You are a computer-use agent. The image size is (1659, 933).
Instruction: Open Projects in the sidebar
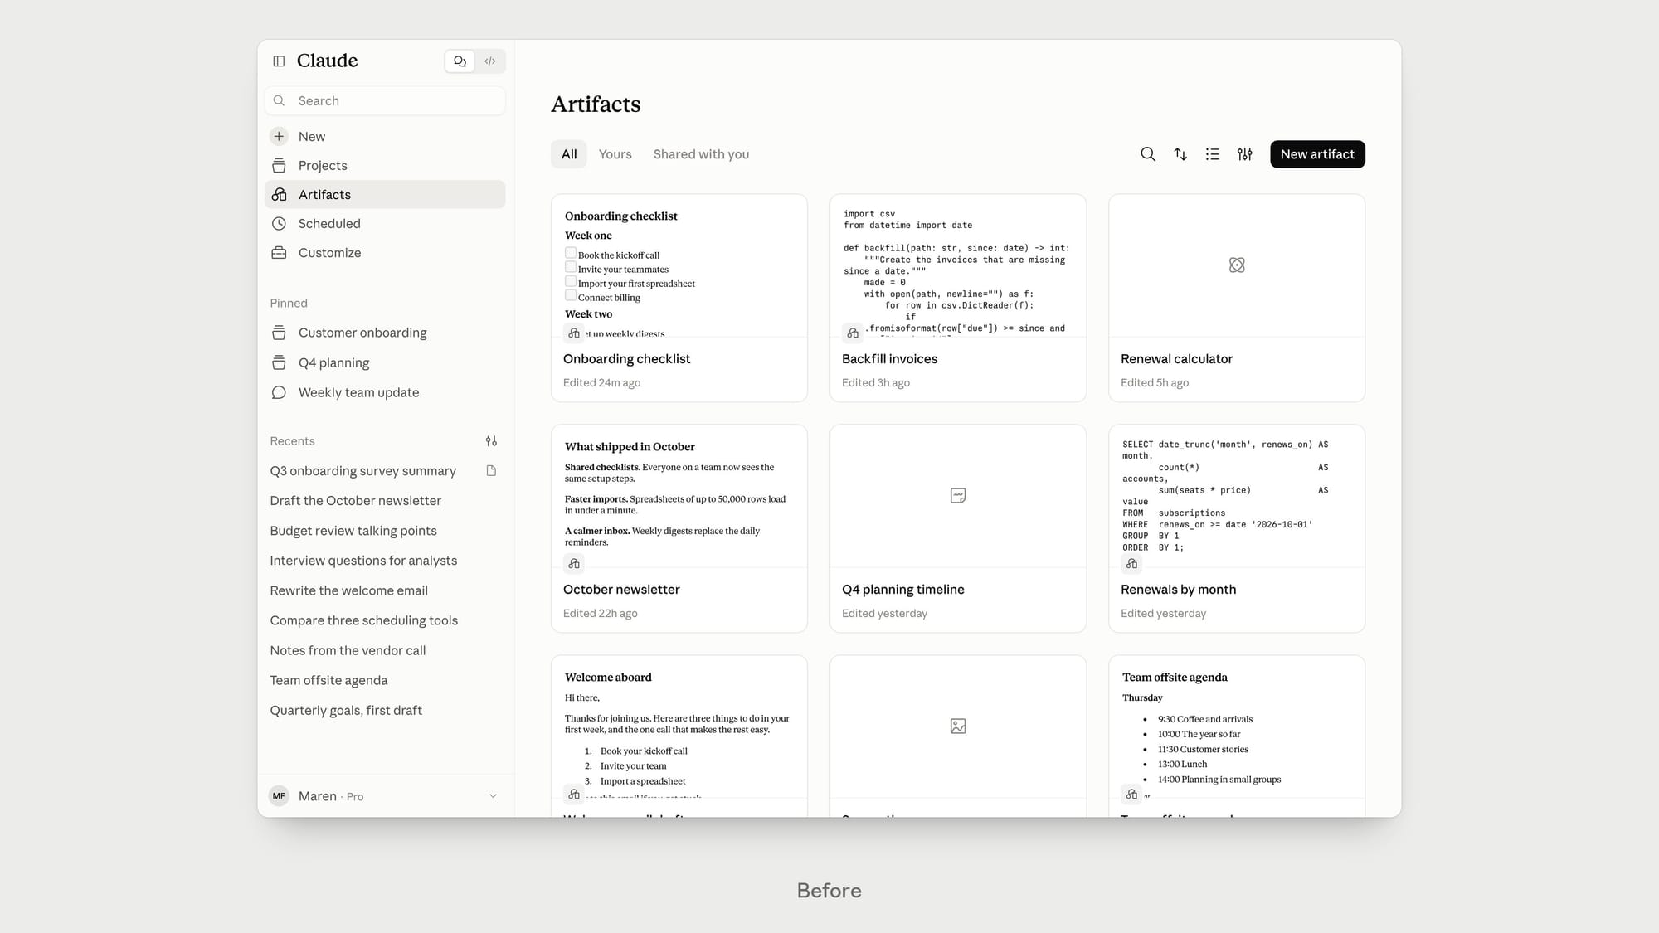385,165
